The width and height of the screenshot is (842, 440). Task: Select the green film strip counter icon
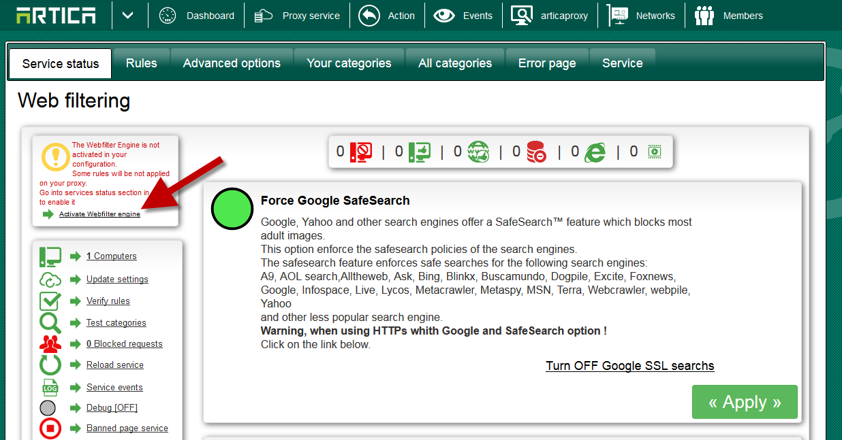(655, 152)
